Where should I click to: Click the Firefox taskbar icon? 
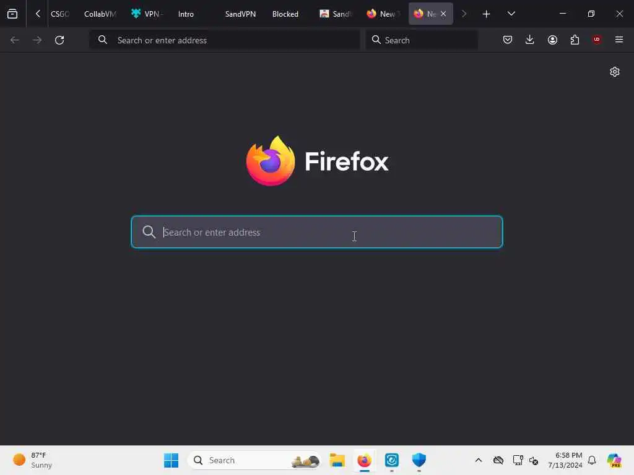tap(364, 460)
